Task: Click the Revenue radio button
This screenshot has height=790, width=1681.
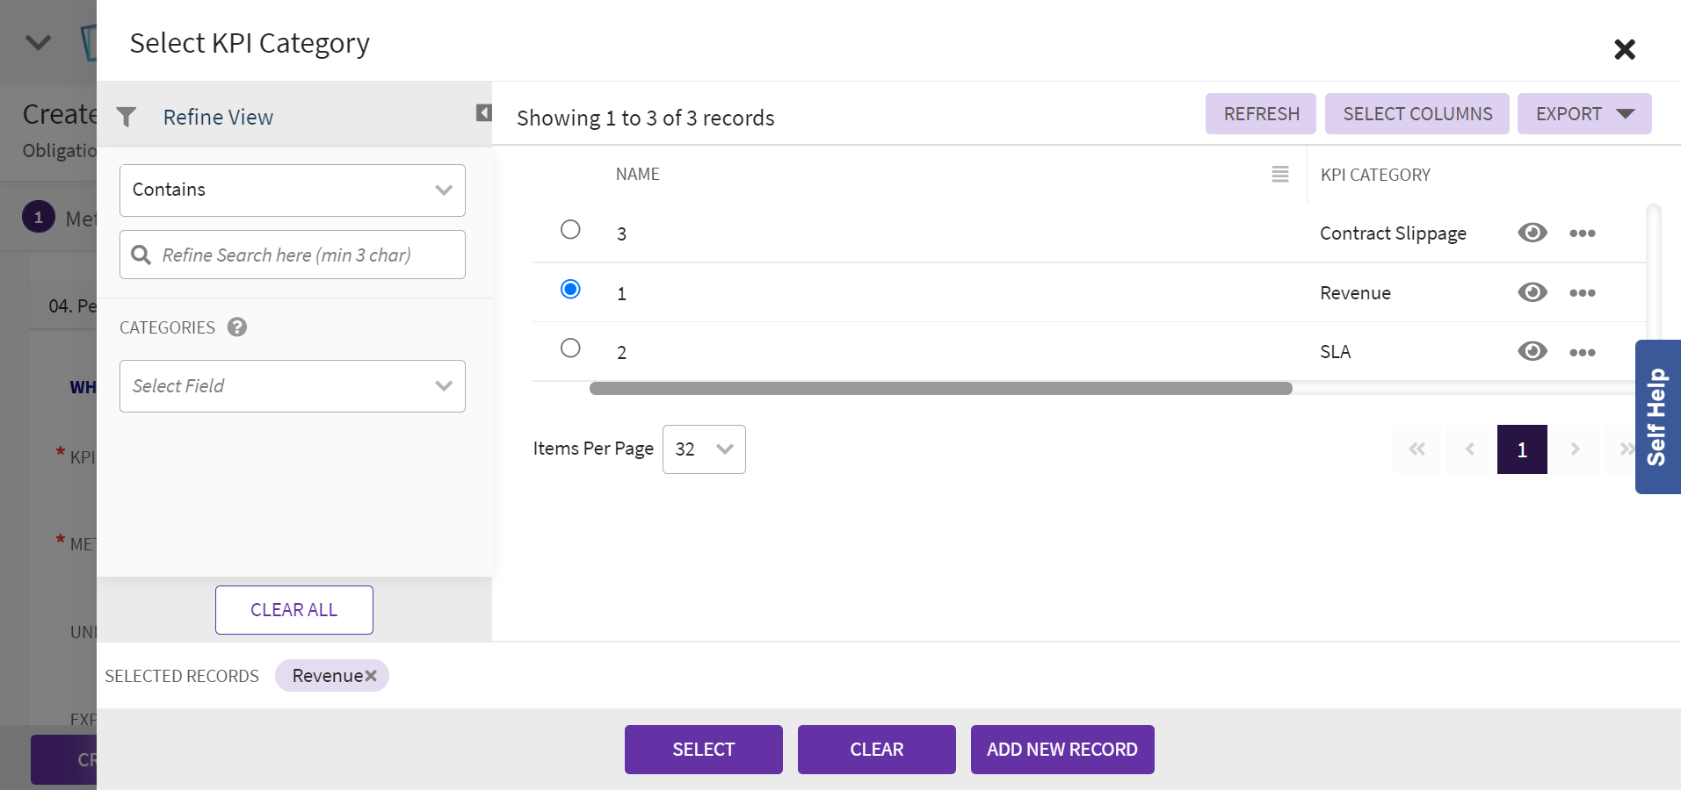Action: pos(570,290)
